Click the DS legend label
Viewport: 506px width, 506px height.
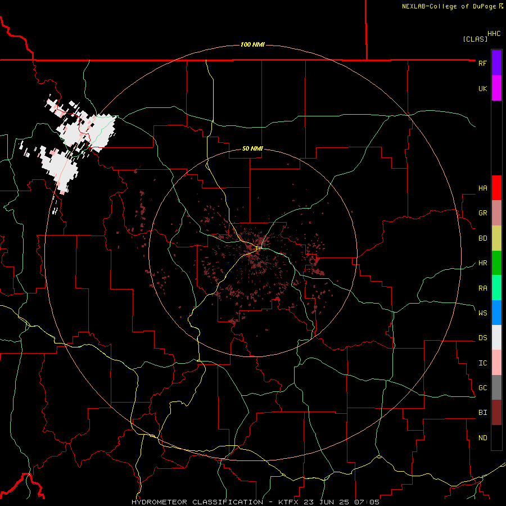482,338
